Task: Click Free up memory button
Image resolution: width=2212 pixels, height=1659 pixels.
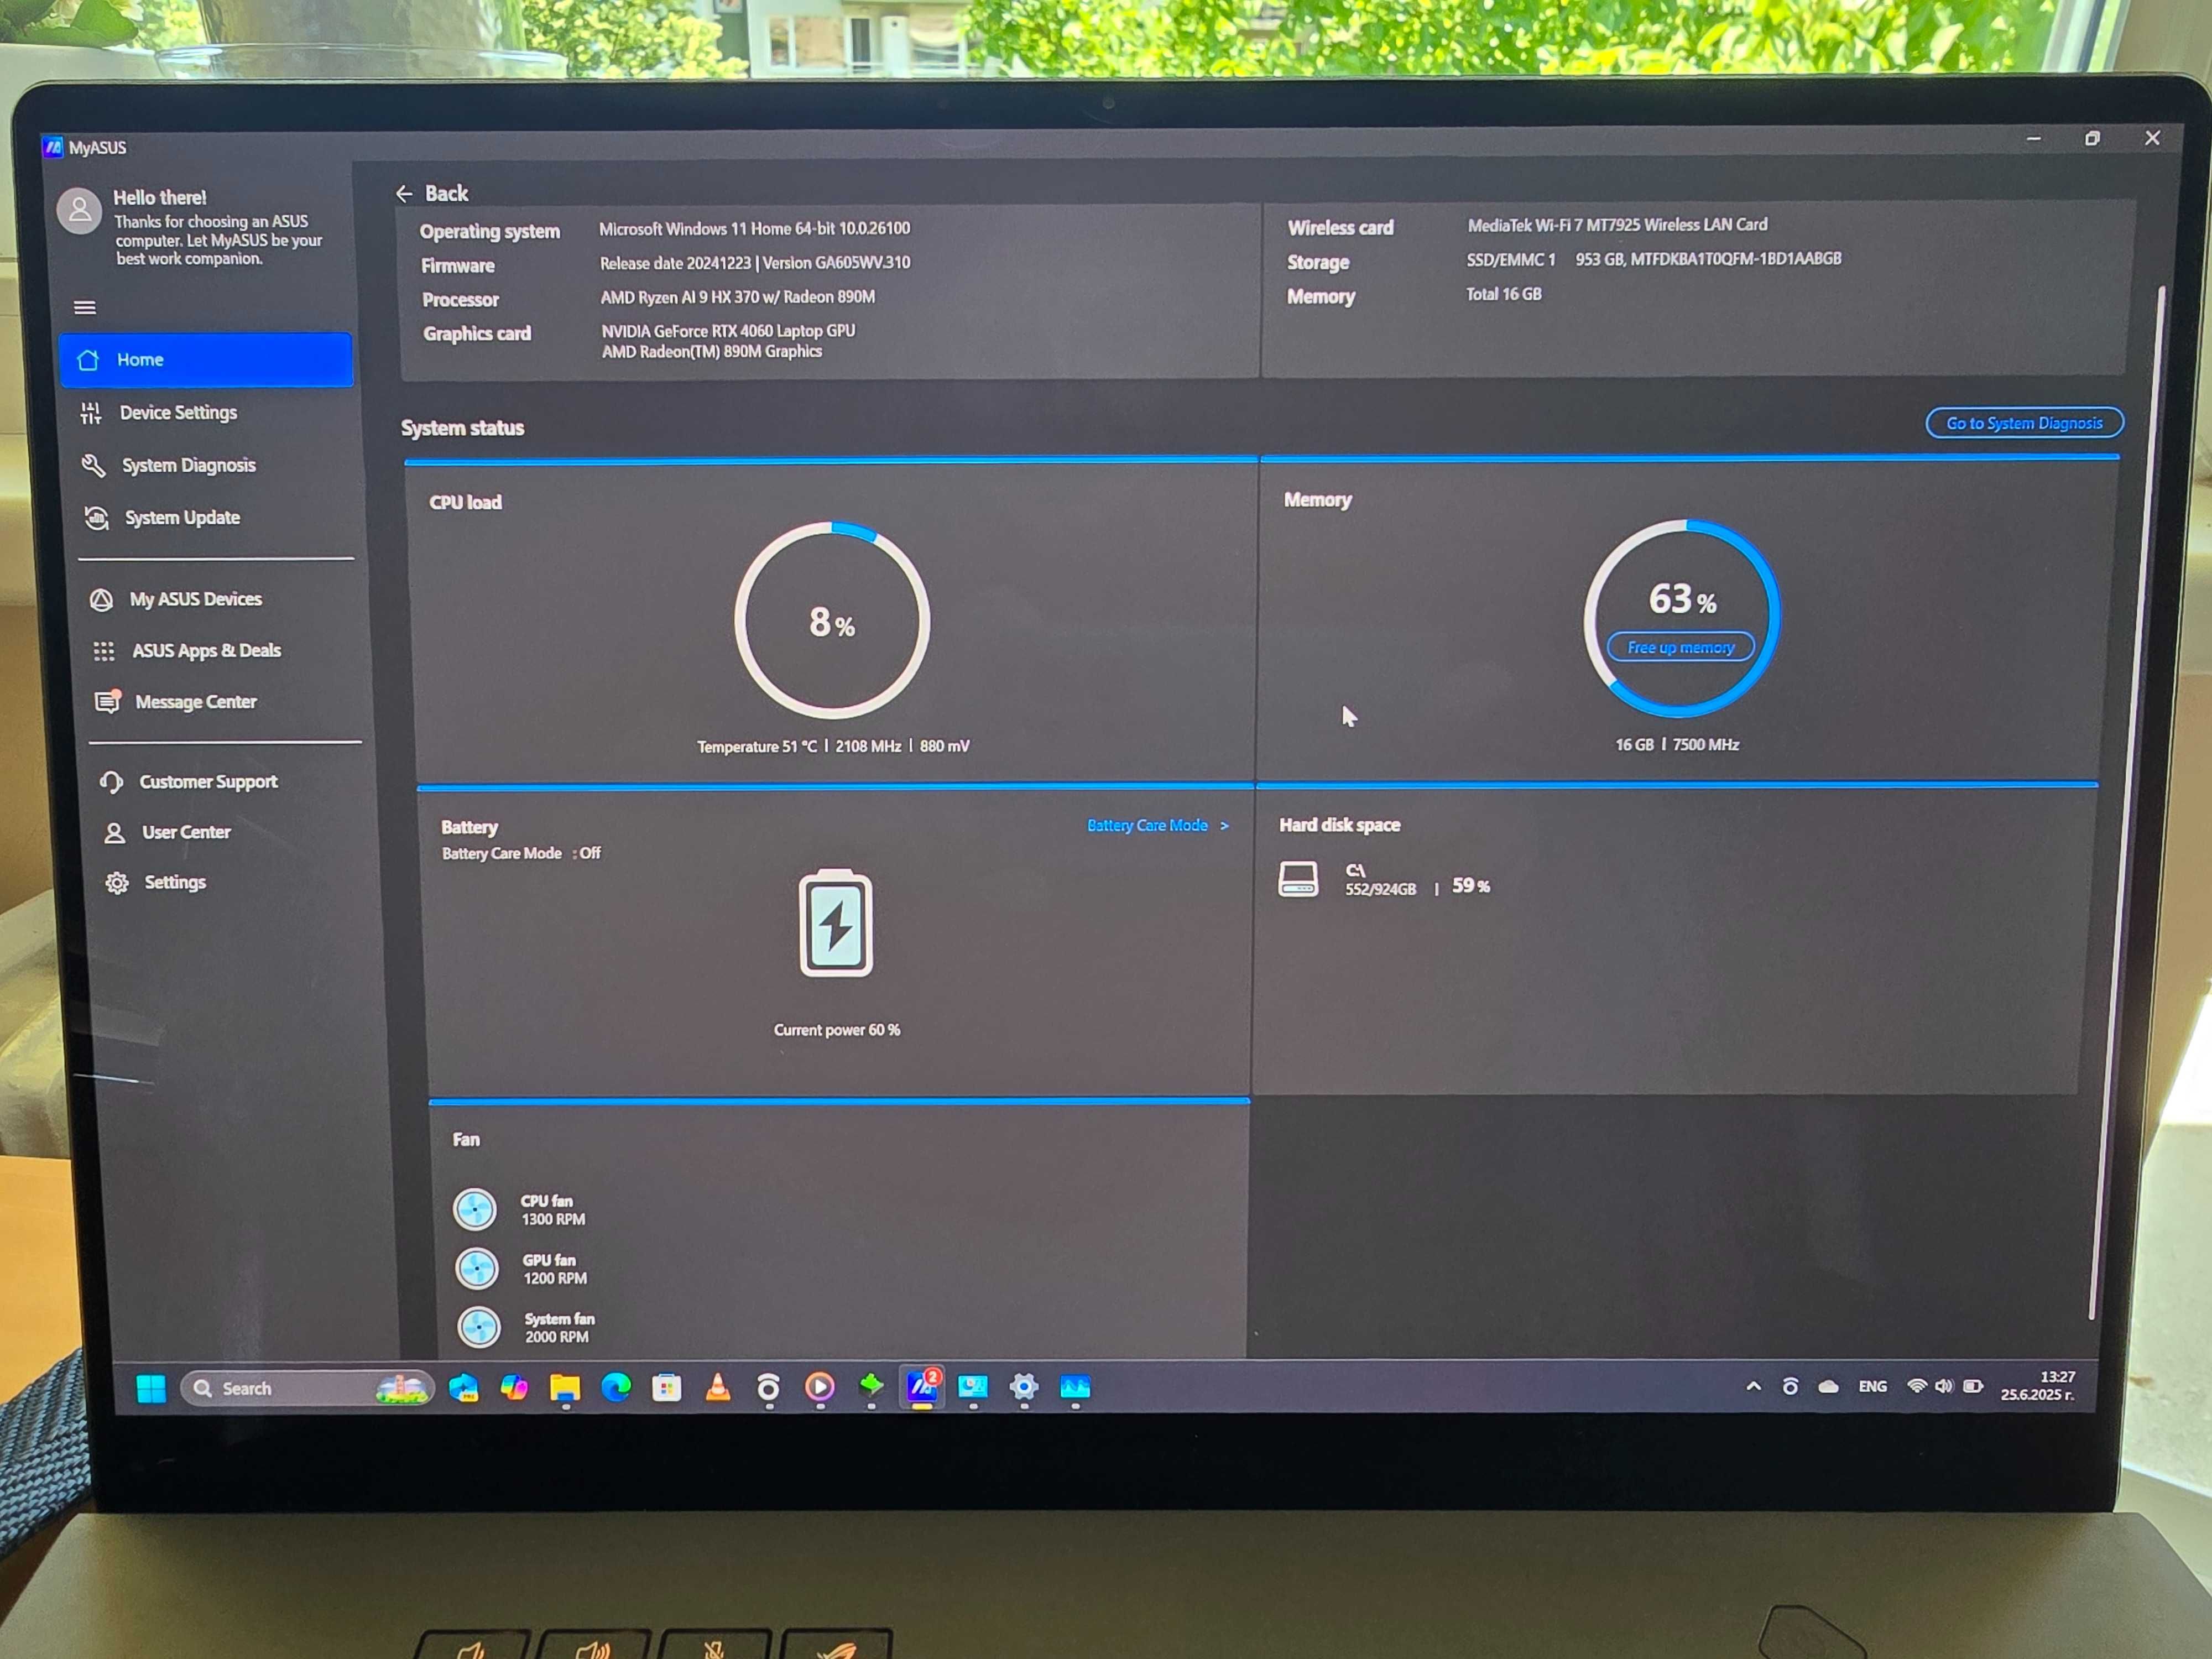Action: [x=1680, y=648]
